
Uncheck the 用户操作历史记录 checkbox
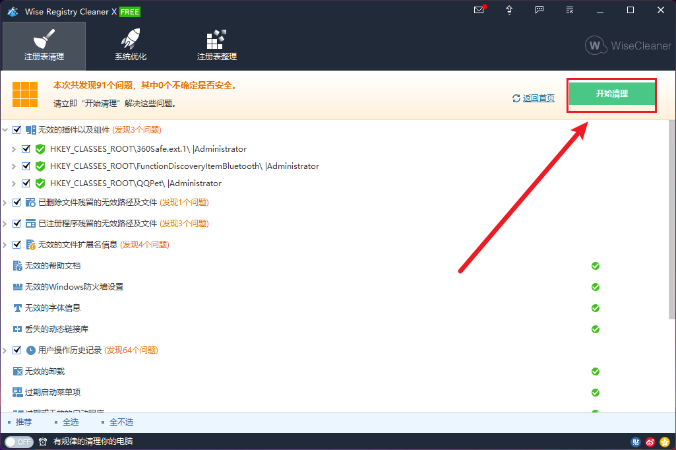(16, 350)
